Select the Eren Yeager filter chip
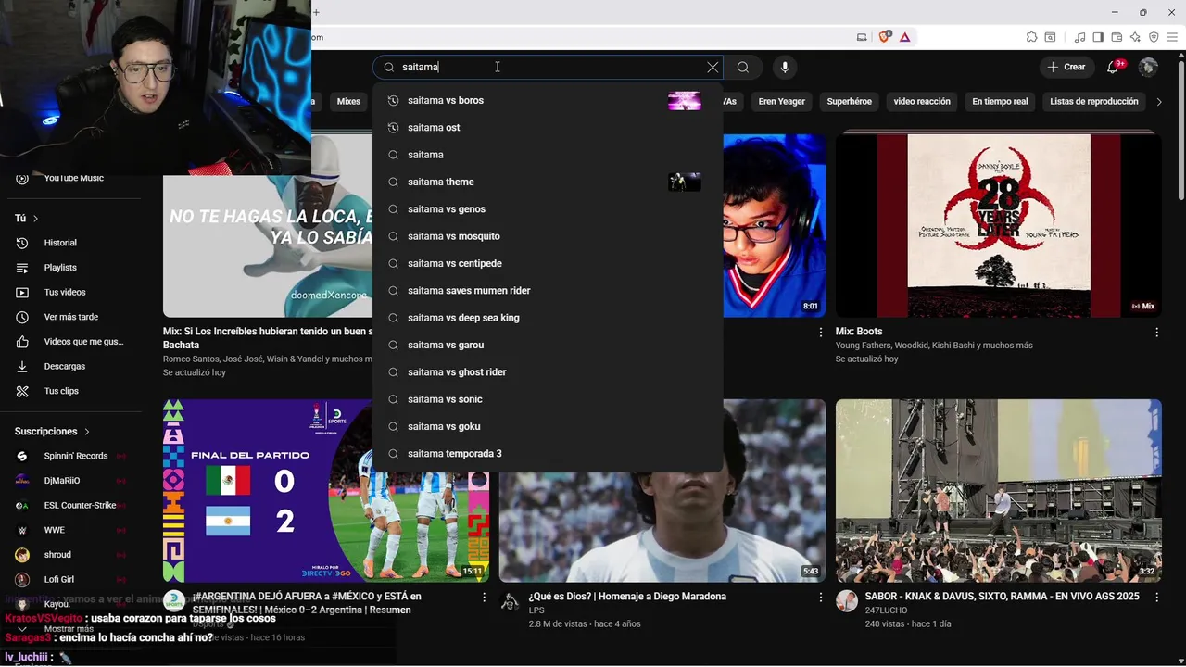Screen dimensions: 1186x667 point(781,101)
